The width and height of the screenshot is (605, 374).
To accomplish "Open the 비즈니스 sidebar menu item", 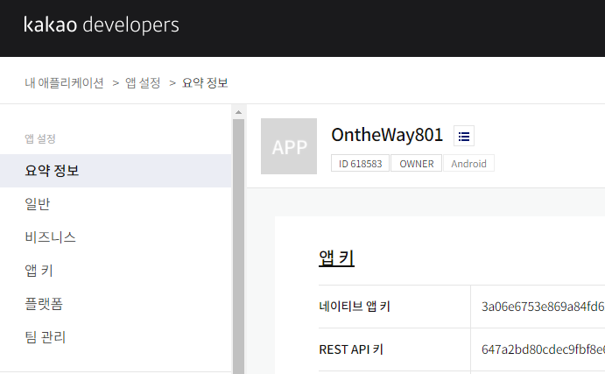I will tap(50, 237).
